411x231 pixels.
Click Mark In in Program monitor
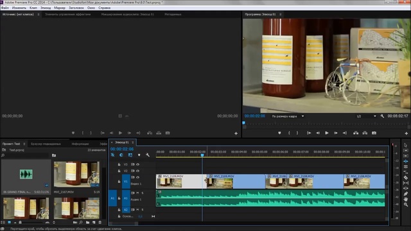tap(289, 133)
